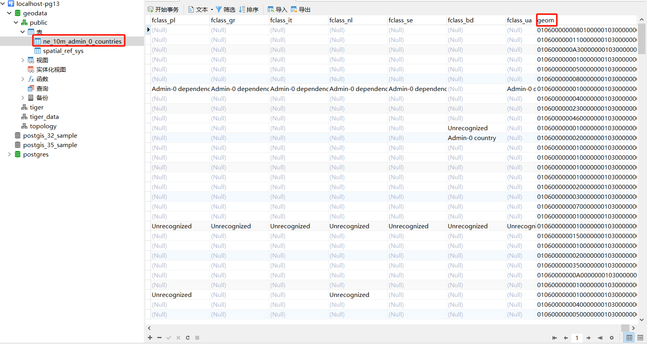Go to the previous page
The width and height of the screenshot is (647, 344).
pos(566,338)
